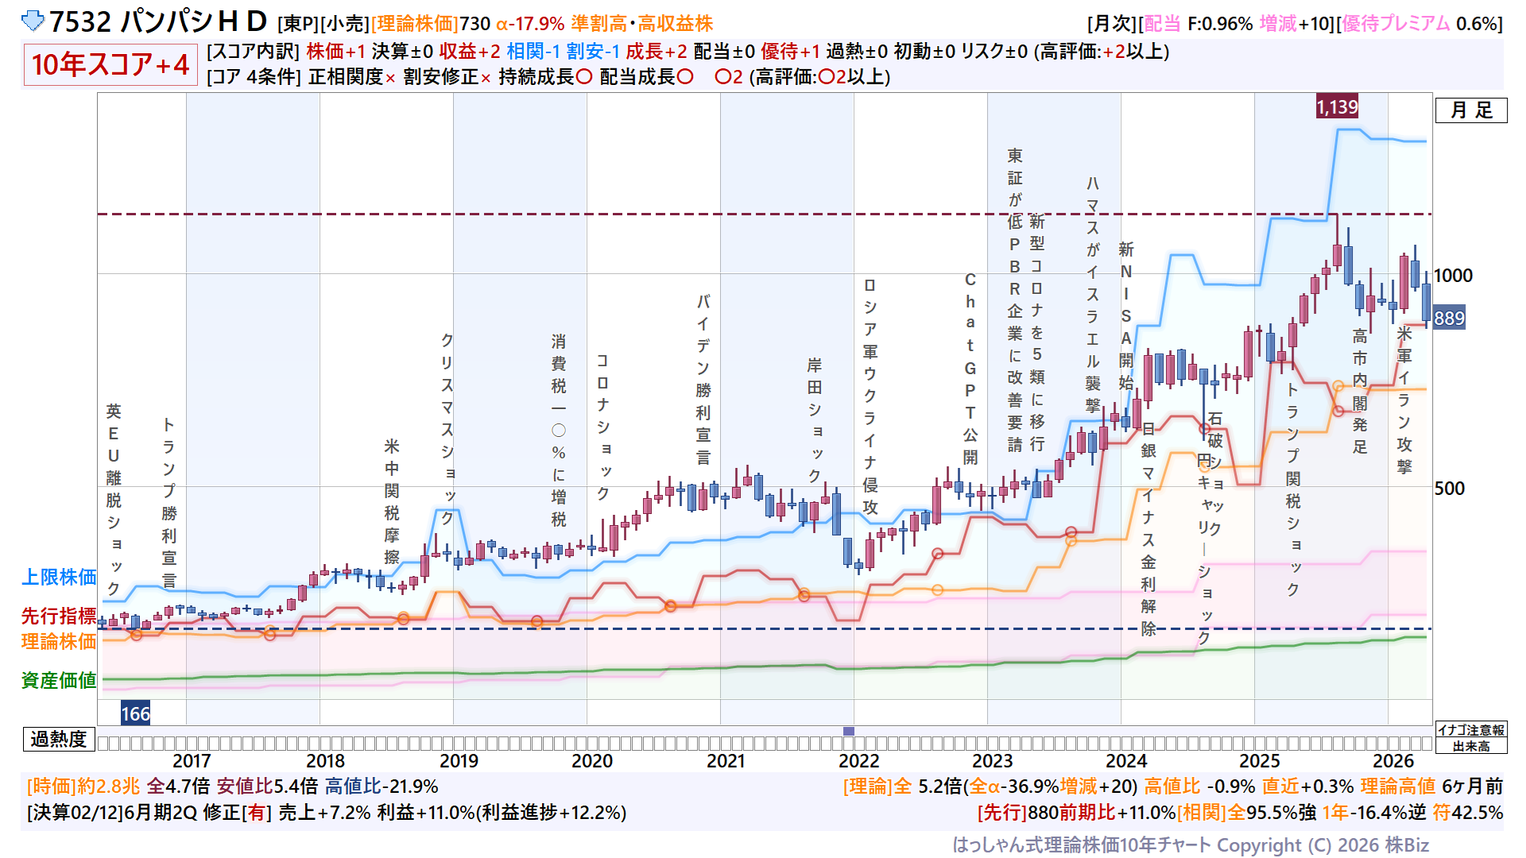1526x858 pixels.
Task: Click the [理論株価] header label
Action: [x=415, y=24]
